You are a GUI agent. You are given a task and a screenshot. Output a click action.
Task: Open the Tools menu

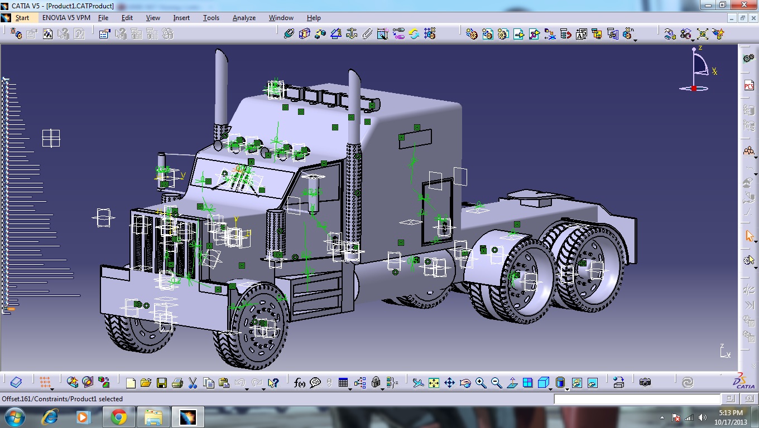[x=211, y=18]
